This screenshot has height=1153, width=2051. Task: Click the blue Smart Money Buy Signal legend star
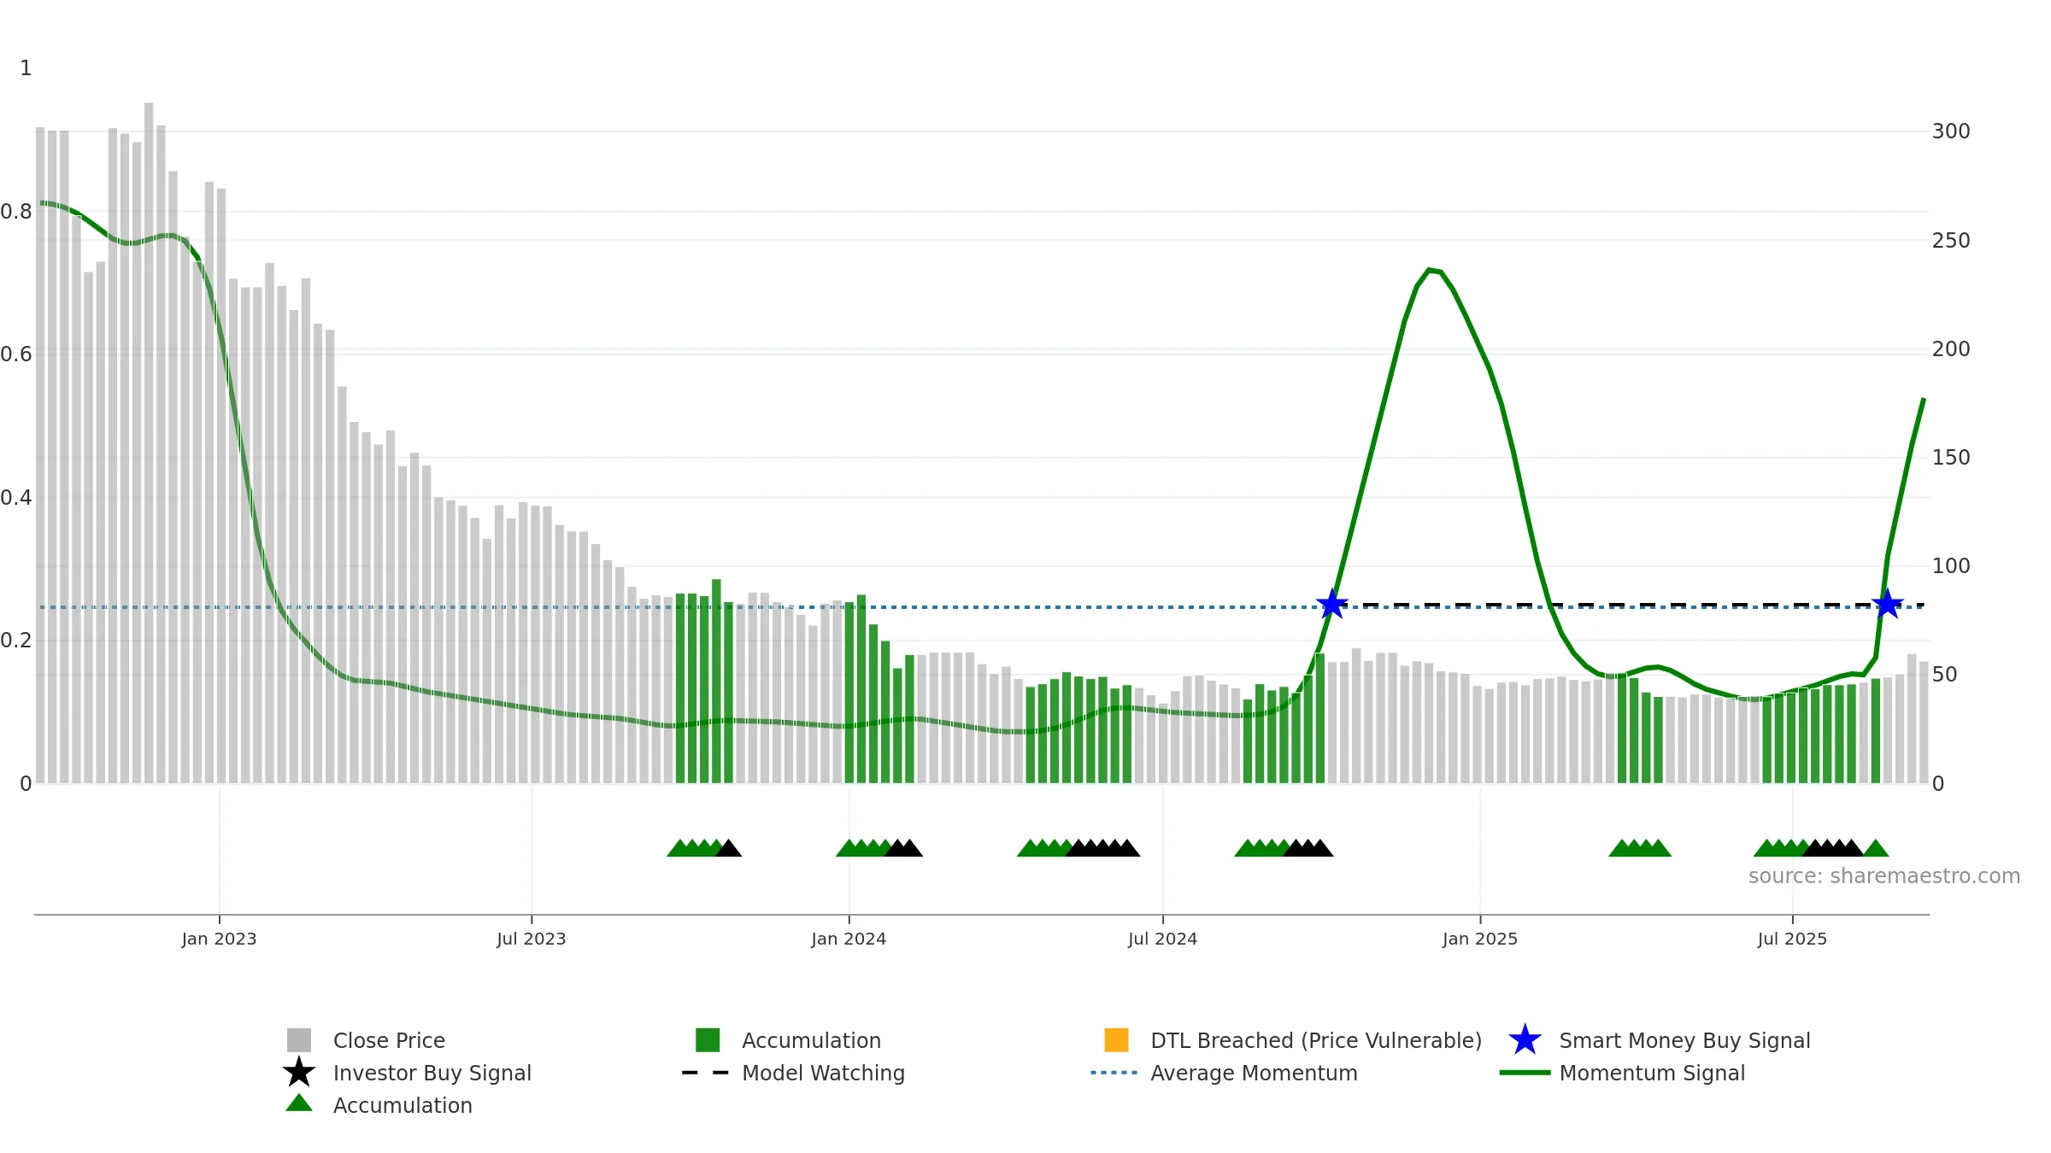tap(1525, 1040)
